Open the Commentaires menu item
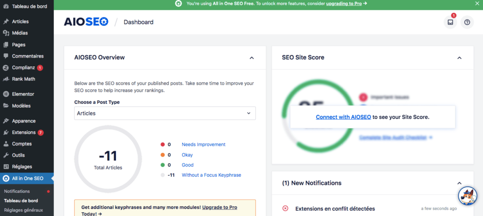This screenshot has width=483, height=216. 27,56
